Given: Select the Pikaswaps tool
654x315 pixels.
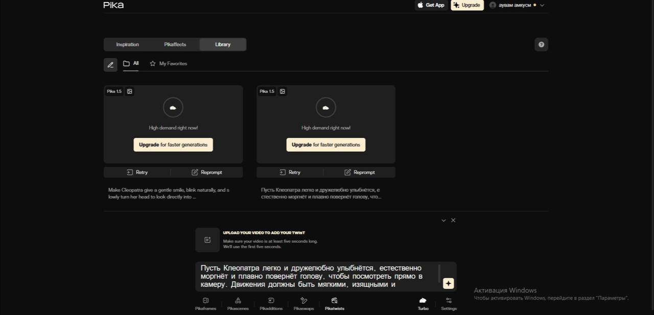Looking at the screenshot, I should 303,304.
